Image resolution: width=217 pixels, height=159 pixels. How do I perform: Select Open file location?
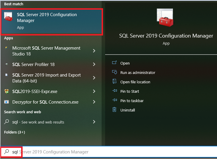135,82
